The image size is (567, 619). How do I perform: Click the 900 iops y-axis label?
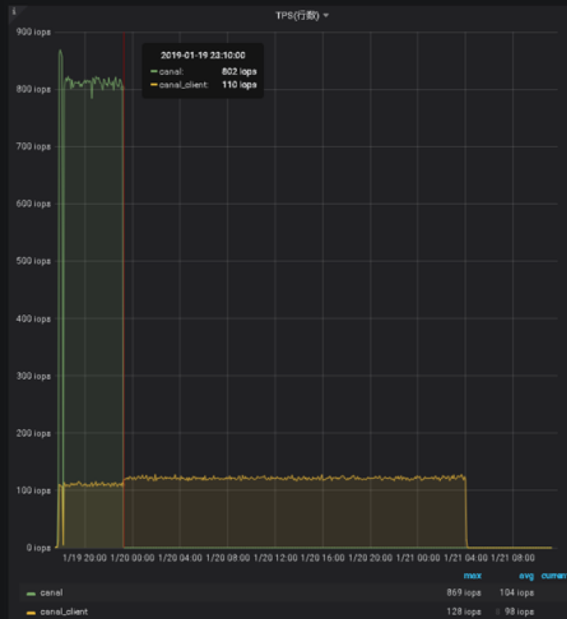[33, 32]
